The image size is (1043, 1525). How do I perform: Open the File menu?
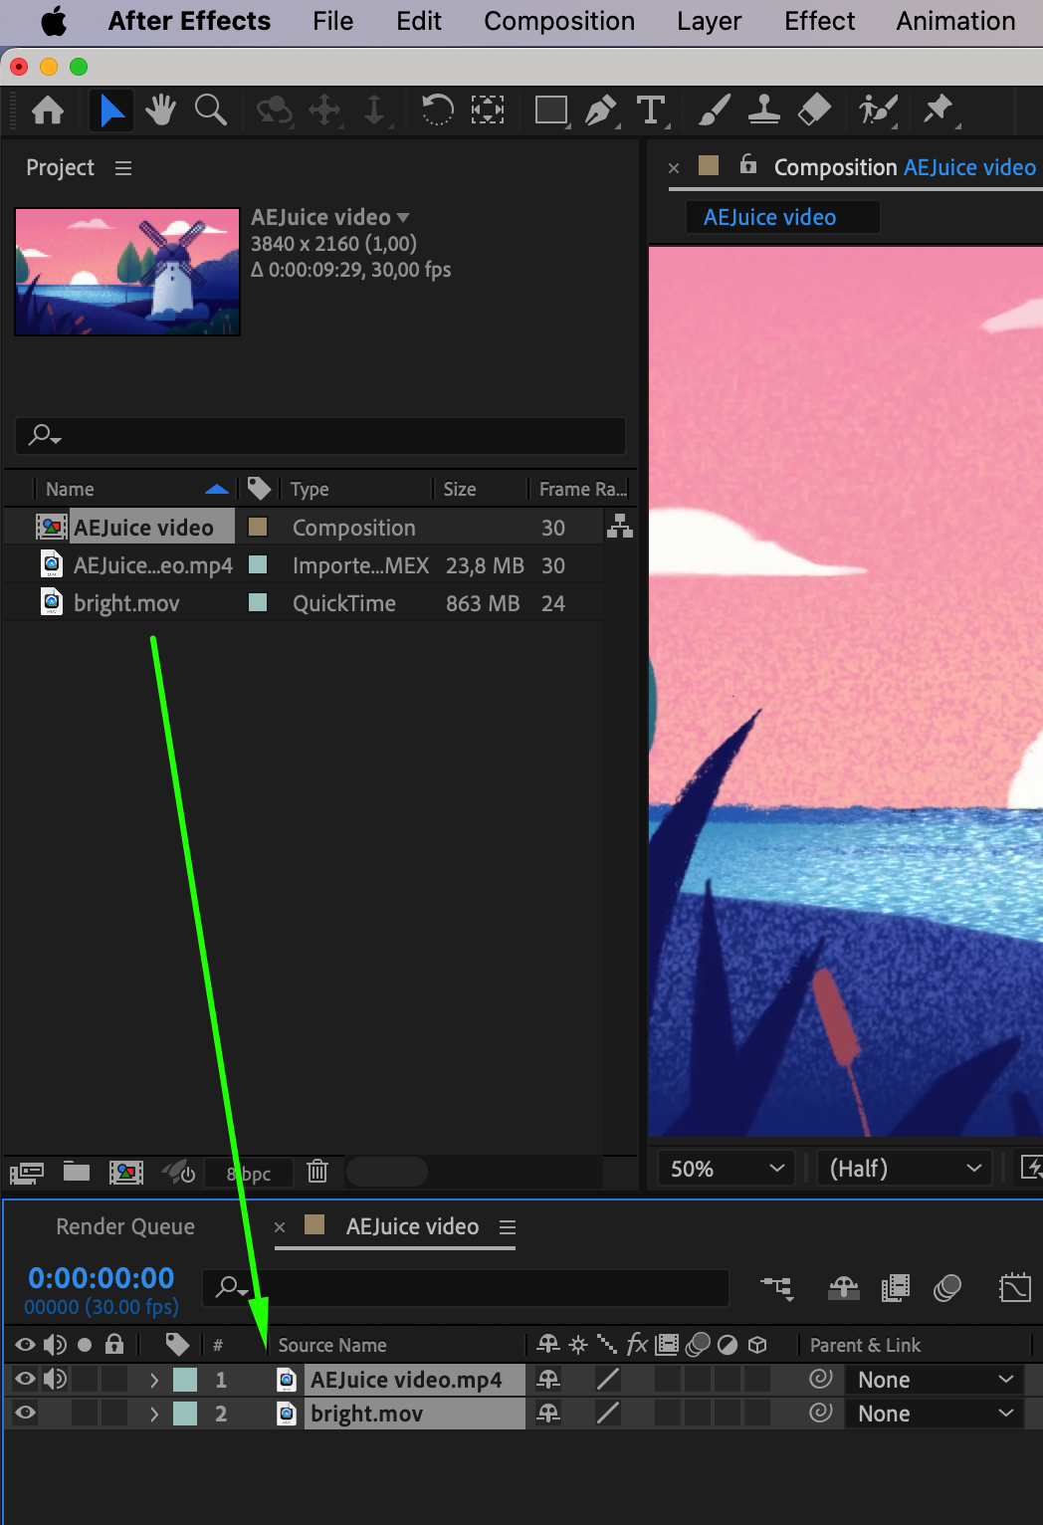point(332,21)
